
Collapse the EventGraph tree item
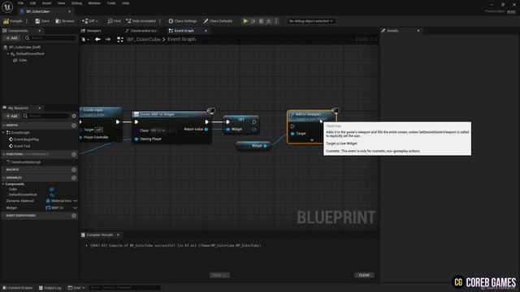coord(3,132)
